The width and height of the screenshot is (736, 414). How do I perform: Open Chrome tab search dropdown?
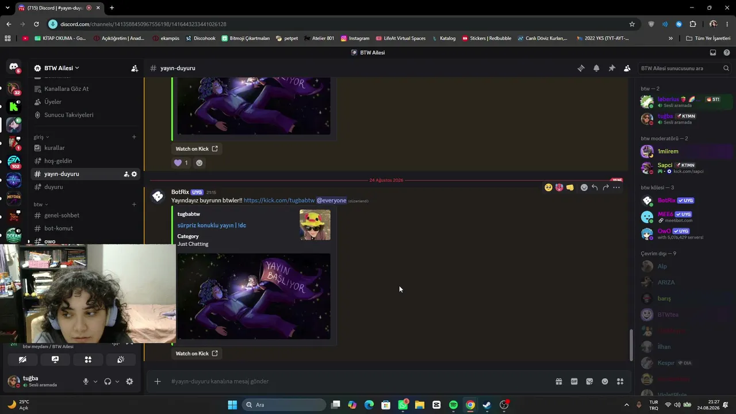(7, 8)
